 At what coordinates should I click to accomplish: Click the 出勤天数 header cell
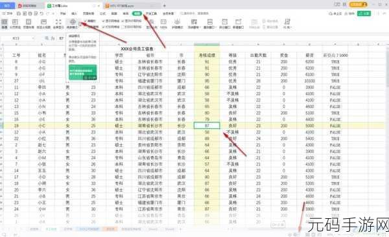pos(258,55)
